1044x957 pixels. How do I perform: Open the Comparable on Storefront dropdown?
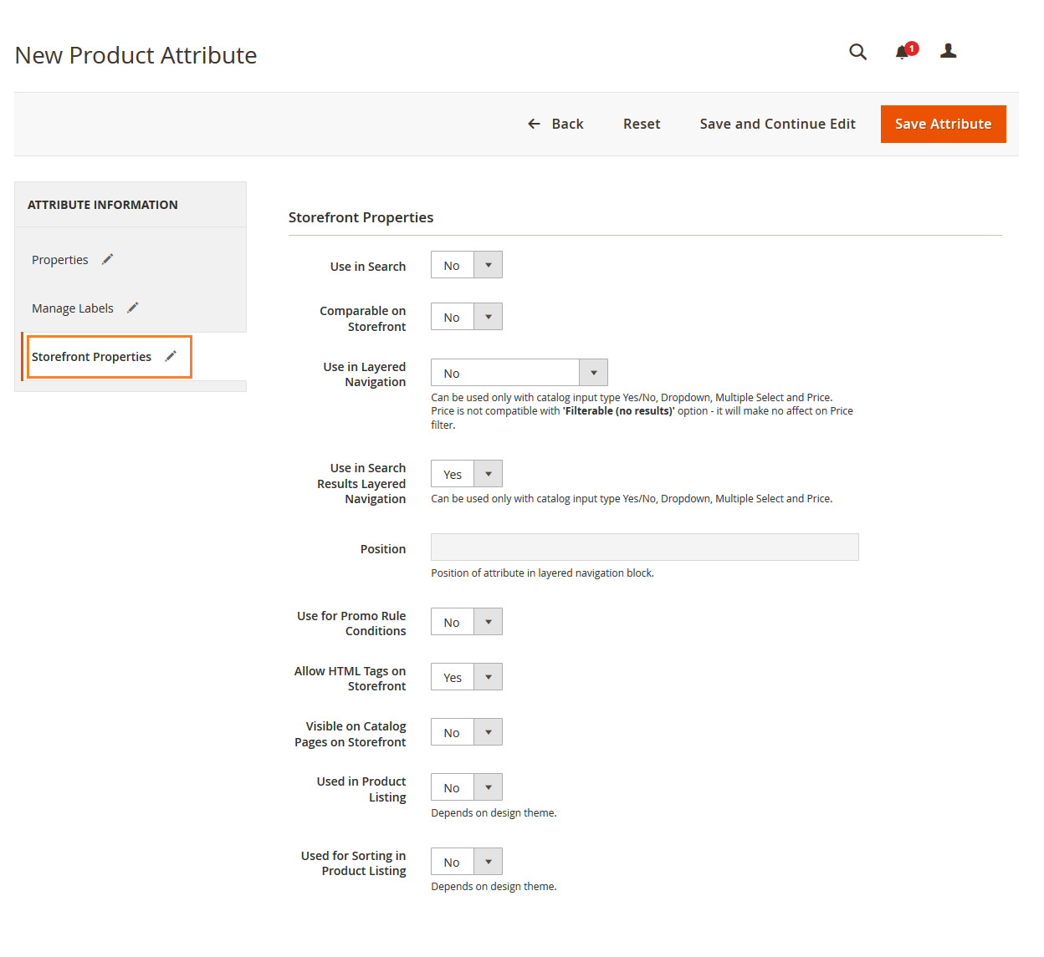pyautogui.click(x=467, y=317)
